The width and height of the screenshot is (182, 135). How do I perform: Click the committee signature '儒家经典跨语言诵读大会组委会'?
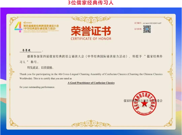[x=143, y=101]
